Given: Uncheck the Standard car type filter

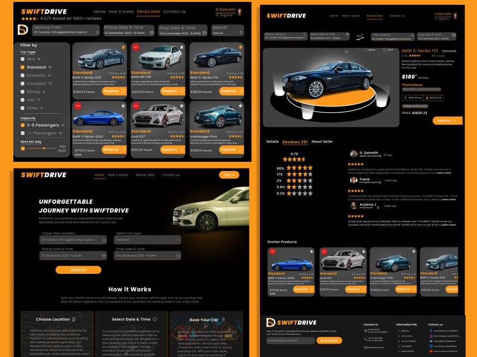Looking at the screenshot, I should tap(22, 67).
